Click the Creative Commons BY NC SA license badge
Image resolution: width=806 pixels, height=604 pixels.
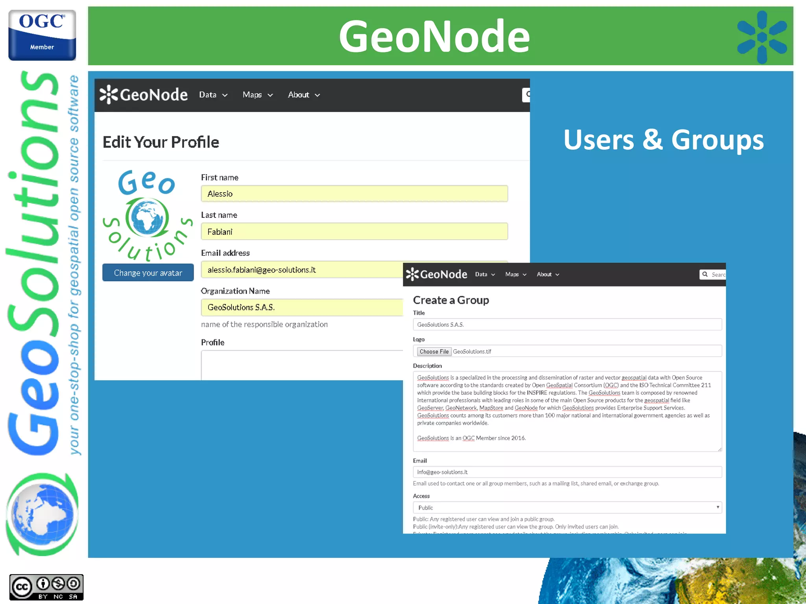(46, 587)
